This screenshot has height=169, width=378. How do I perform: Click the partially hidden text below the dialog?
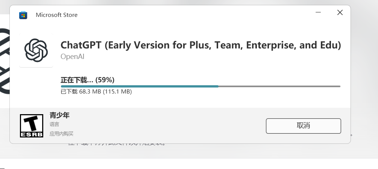pos(117,144)
